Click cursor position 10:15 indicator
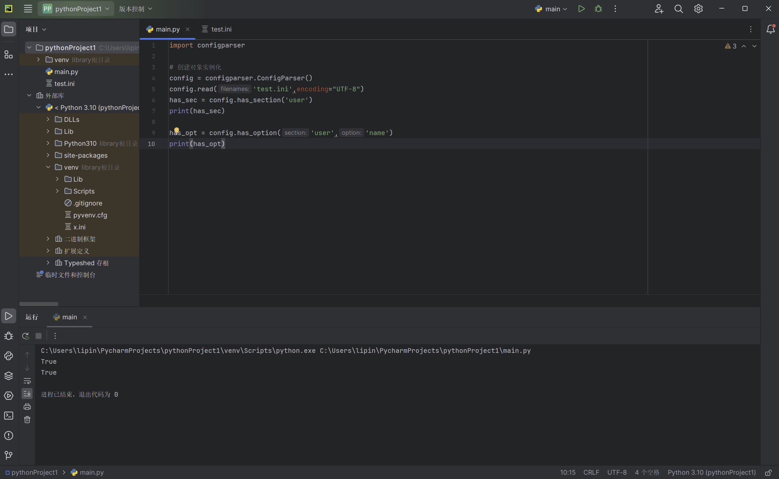779x479 pixels. tap(567, 472)
